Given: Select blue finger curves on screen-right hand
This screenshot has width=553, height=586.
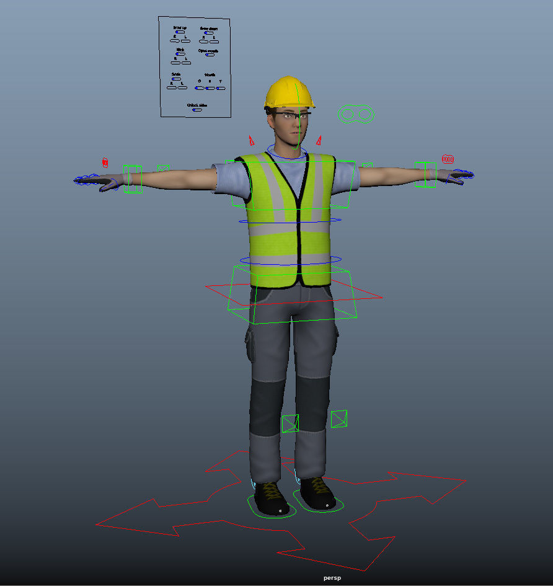Looking at the screenshot, I should [x=460, y=176].
